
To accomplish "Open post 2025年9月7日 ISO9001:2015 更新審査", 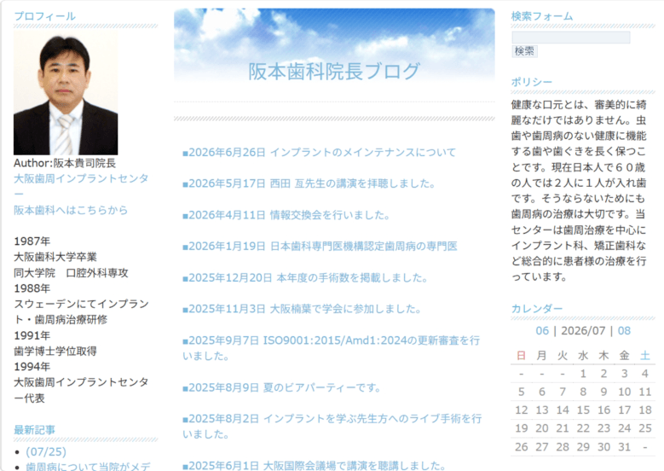I will 332,348.
